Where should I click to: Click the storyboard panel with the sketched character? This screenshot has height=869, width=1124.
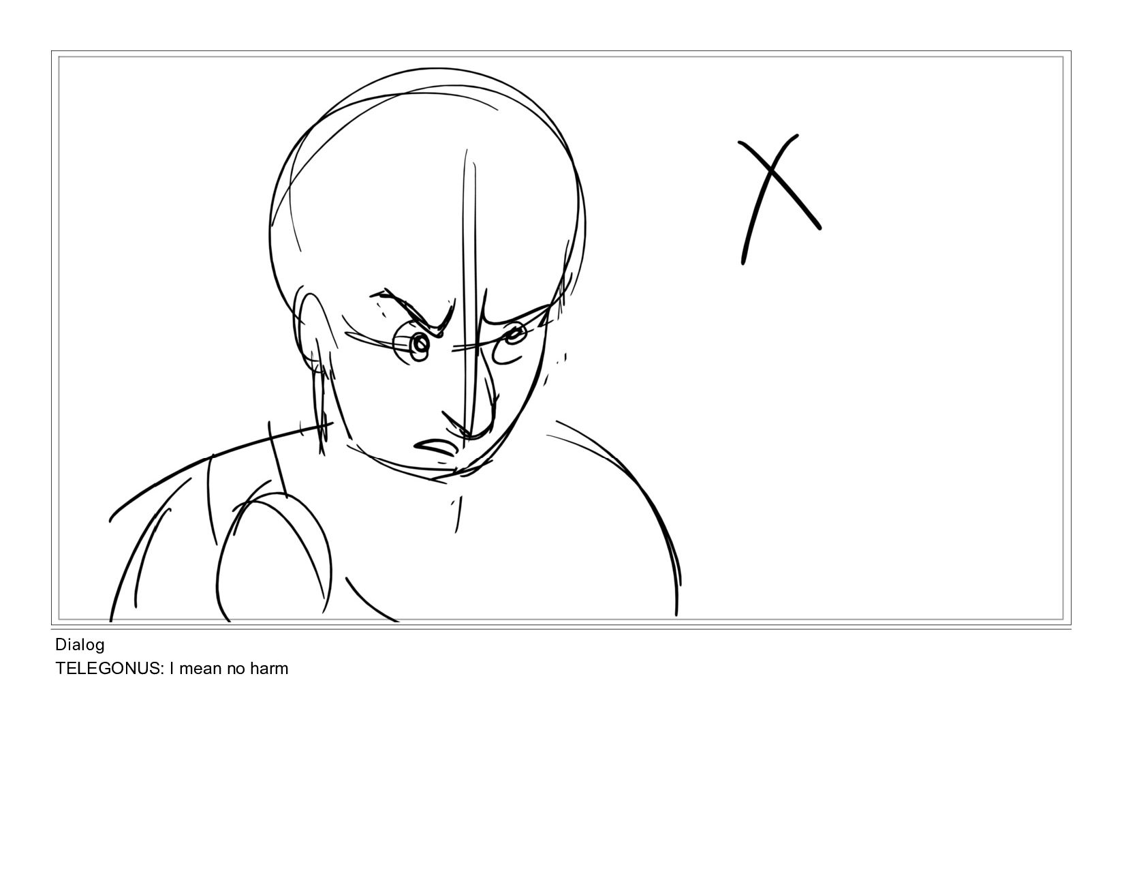[561, 338]
